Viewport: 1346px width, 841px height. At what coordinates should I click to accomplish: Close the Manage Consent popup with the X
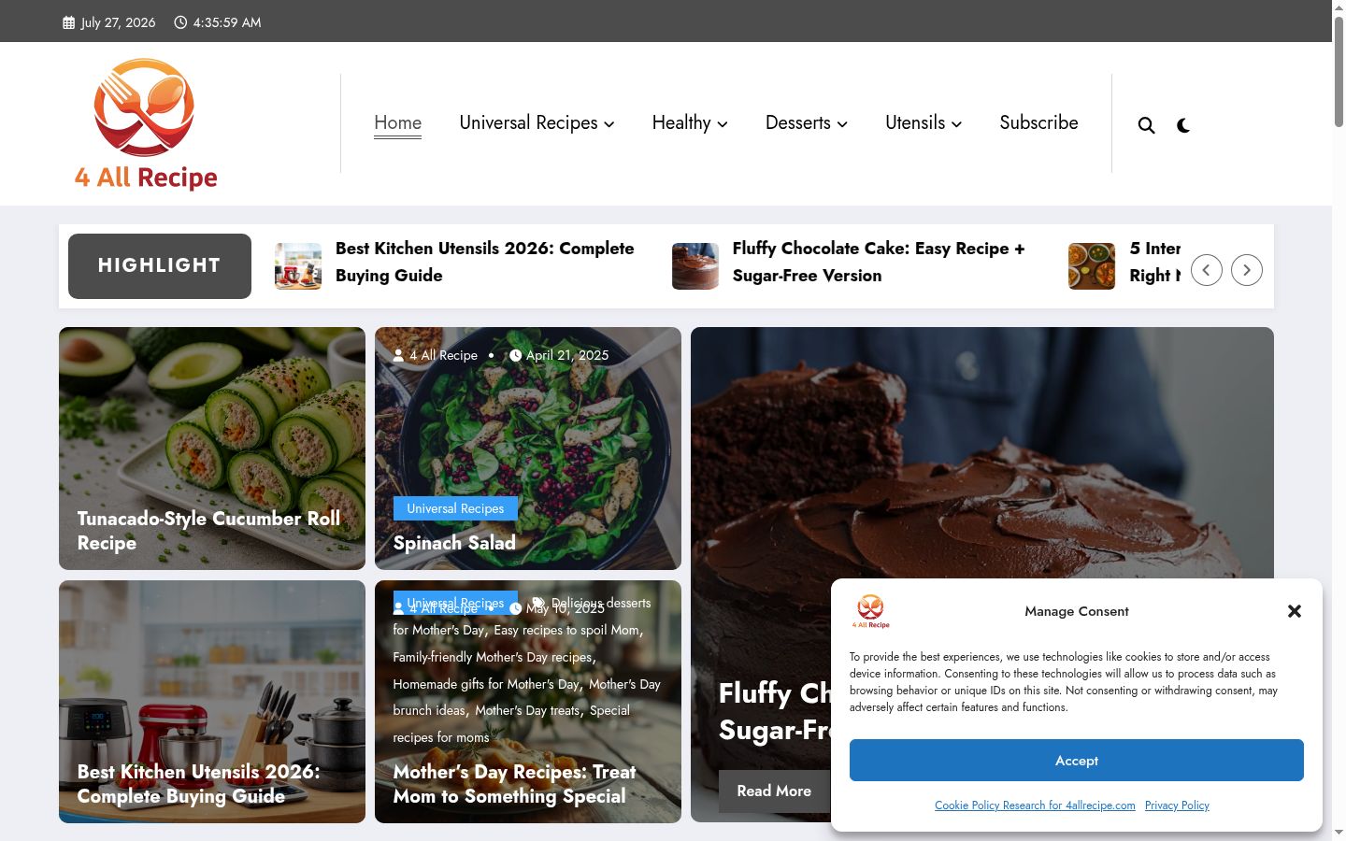pos(1295,611)
